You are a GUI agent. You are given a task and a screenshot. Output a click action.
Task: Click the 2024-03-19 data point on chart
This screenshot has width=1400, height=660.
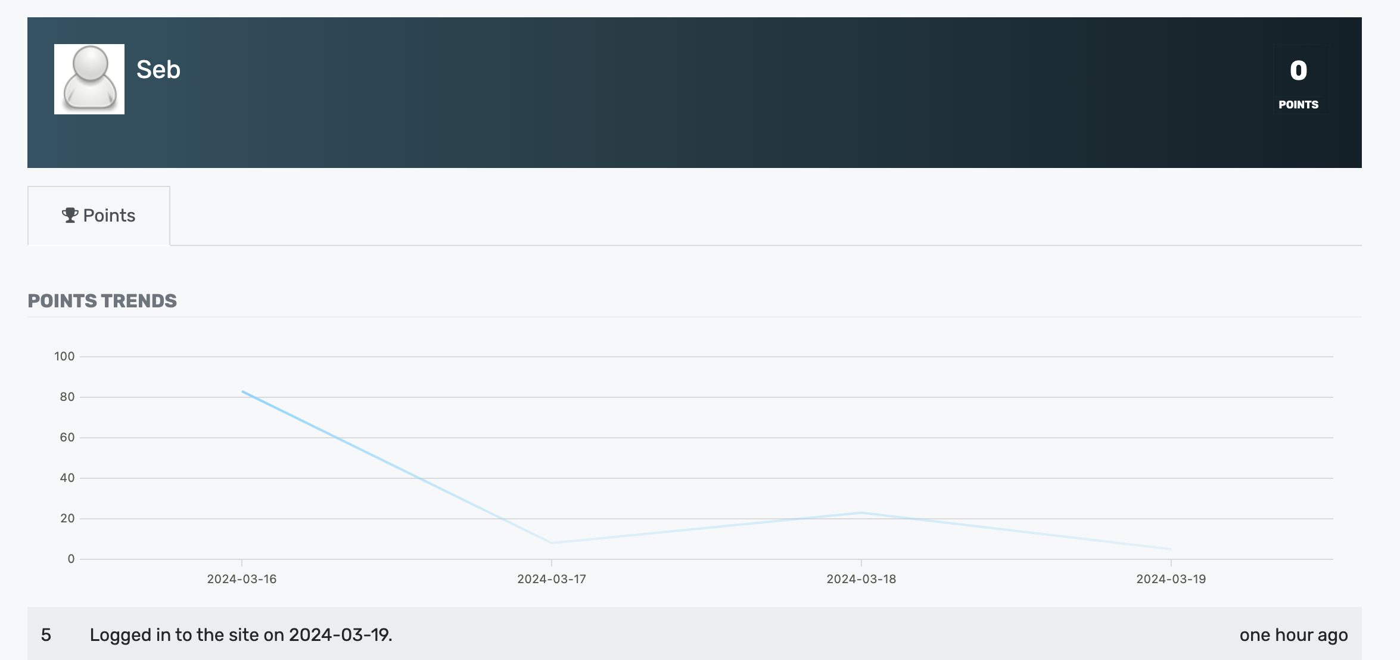[1171, 549]
